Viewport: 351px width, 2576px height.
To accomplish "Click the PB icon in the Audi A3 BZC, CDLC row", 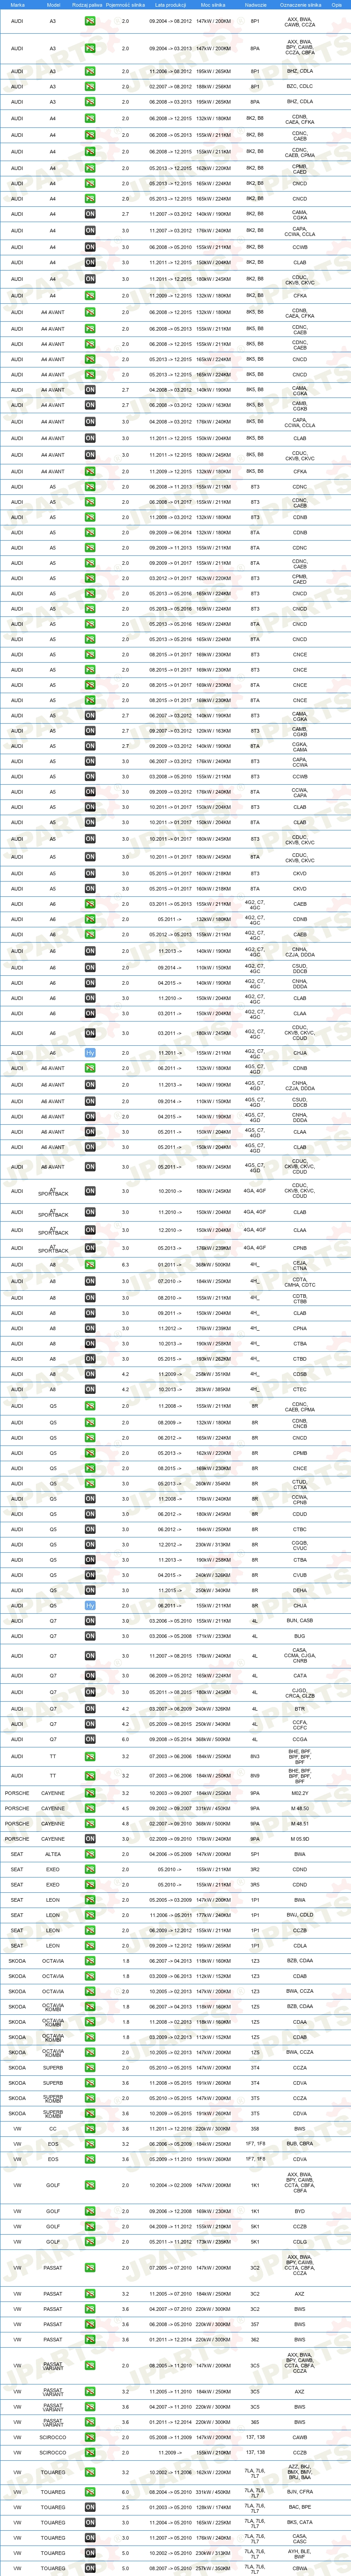I will point(90,87).
